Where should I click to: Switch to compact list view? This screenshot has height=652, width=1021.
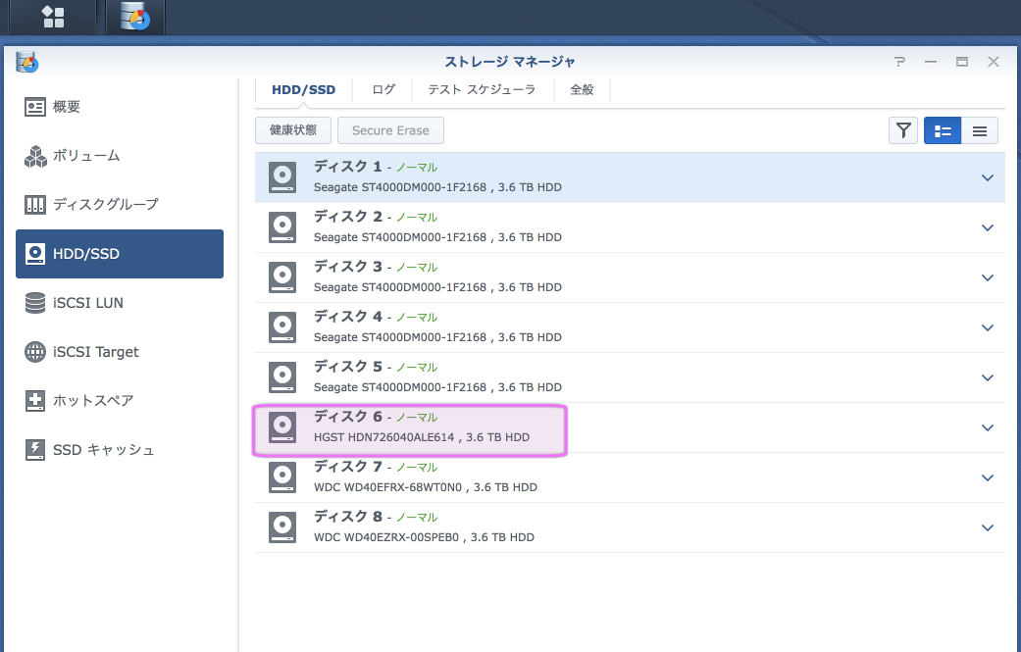979,130
